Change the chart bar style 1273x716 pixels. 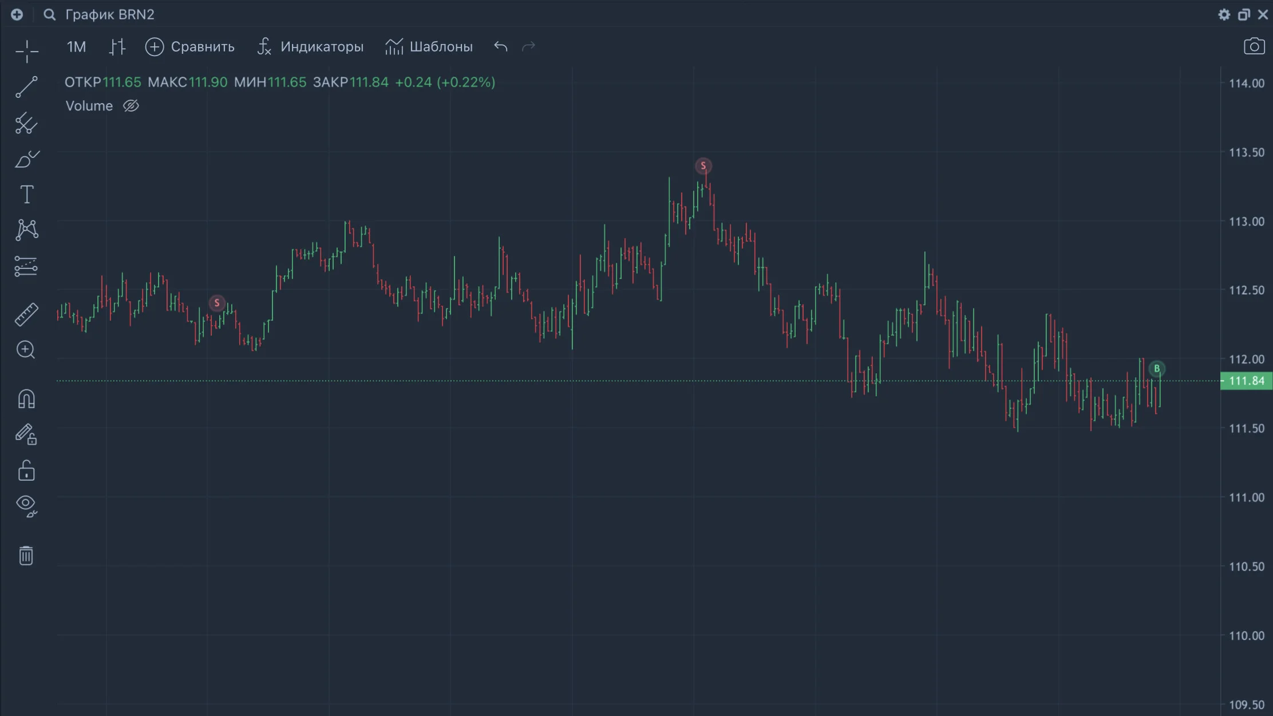tap(117, 47)
